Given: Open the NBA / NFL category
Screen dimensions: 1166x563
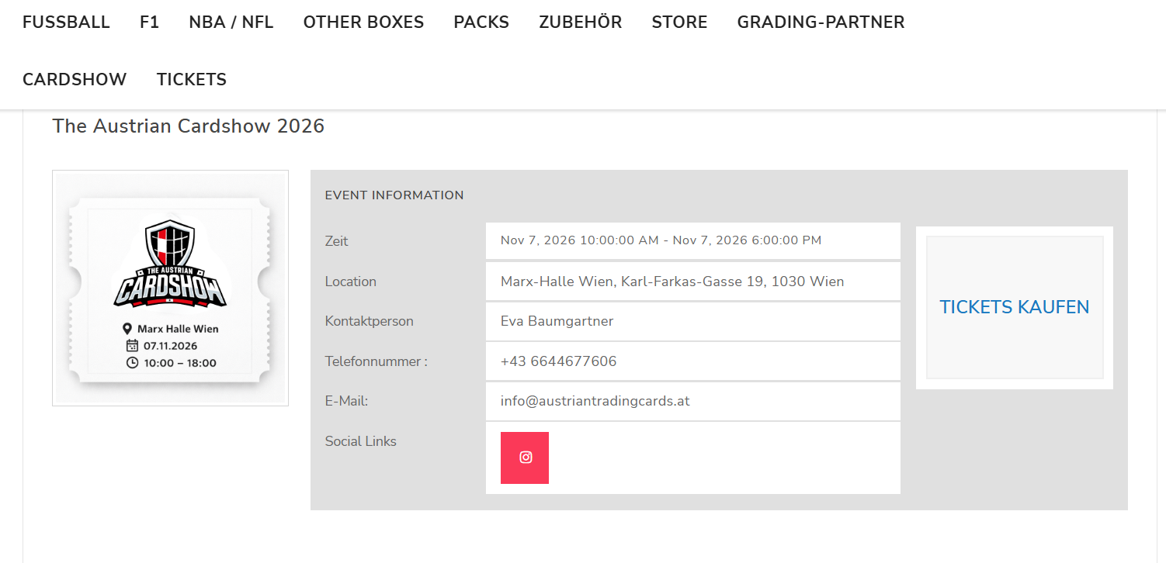Looking at the screenshot, I should pyautogui.click(x=231, y=22).
